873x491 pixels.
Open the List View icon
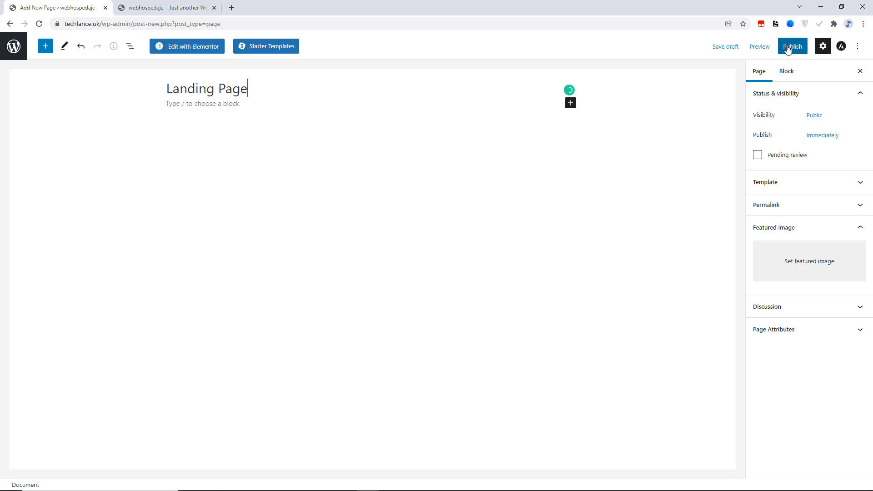click(130, 46)
